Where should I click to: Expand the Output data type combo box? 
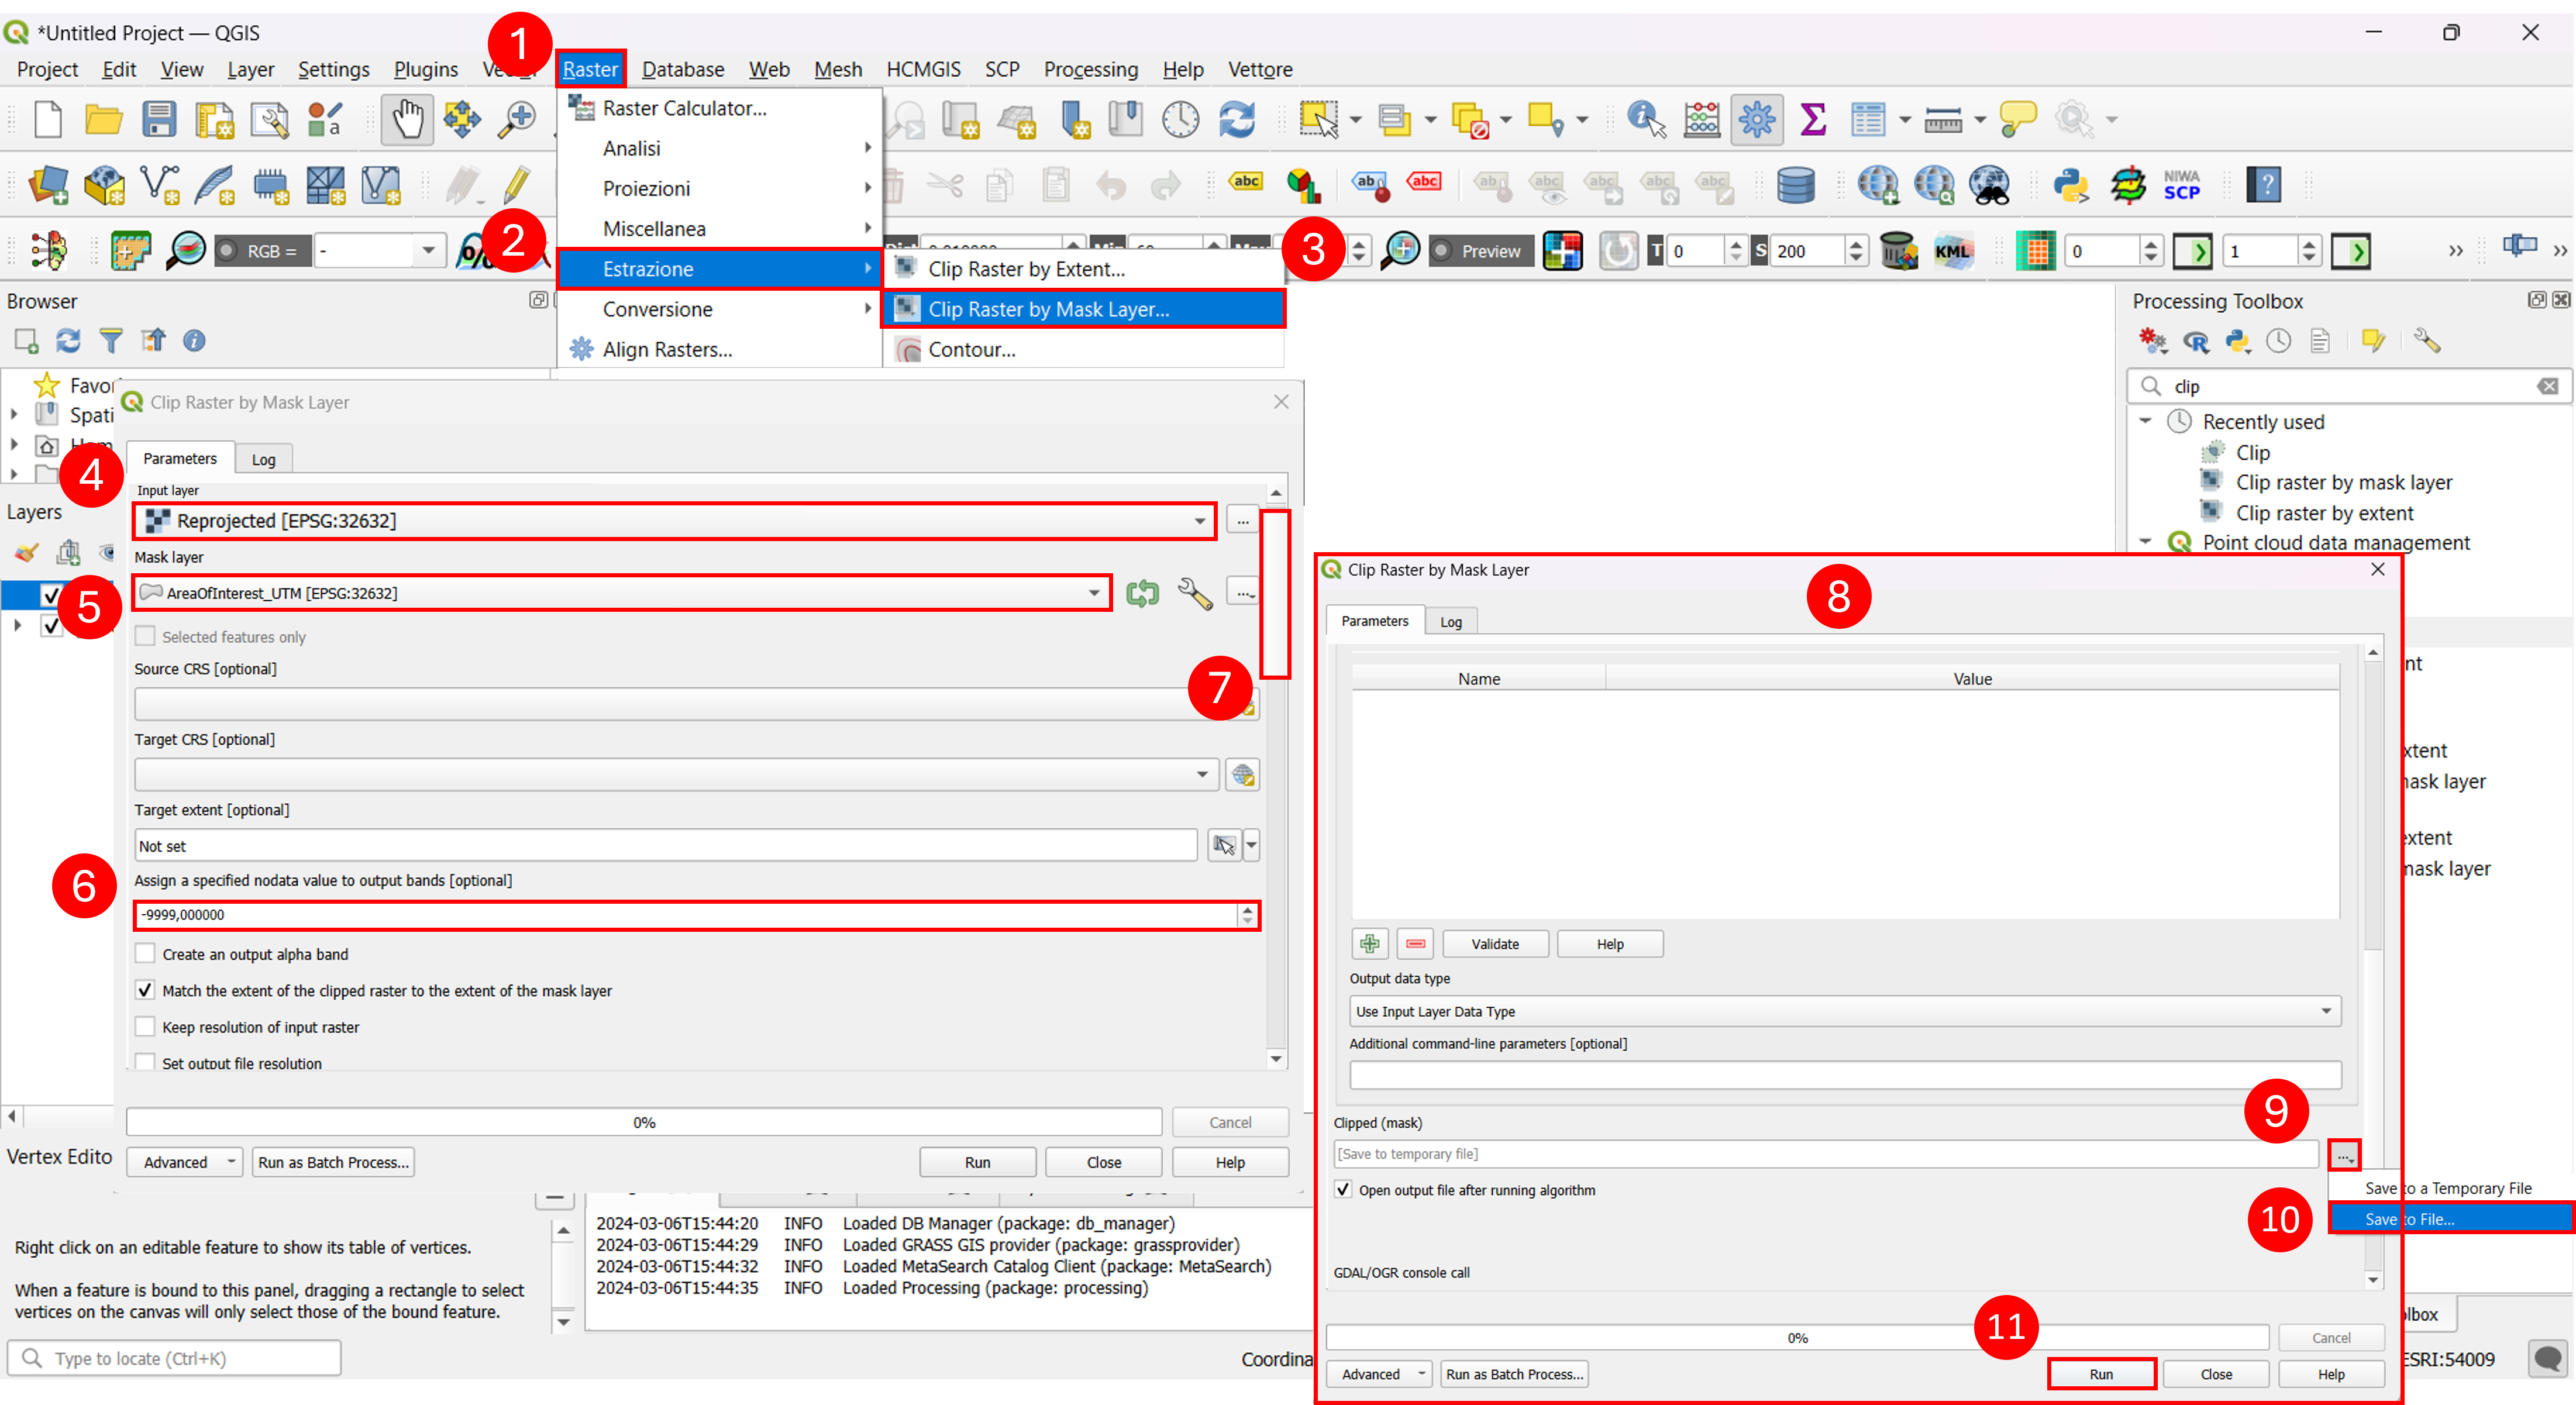1844,1011
